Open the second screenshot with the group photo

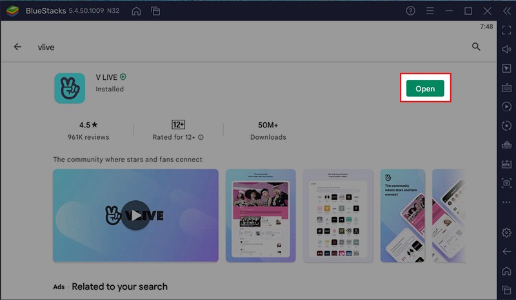[x=261, y=216]
